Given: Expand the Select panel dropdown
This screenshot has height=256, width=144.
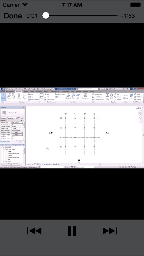Looking at the screenshot, I should tap(3, 102).
